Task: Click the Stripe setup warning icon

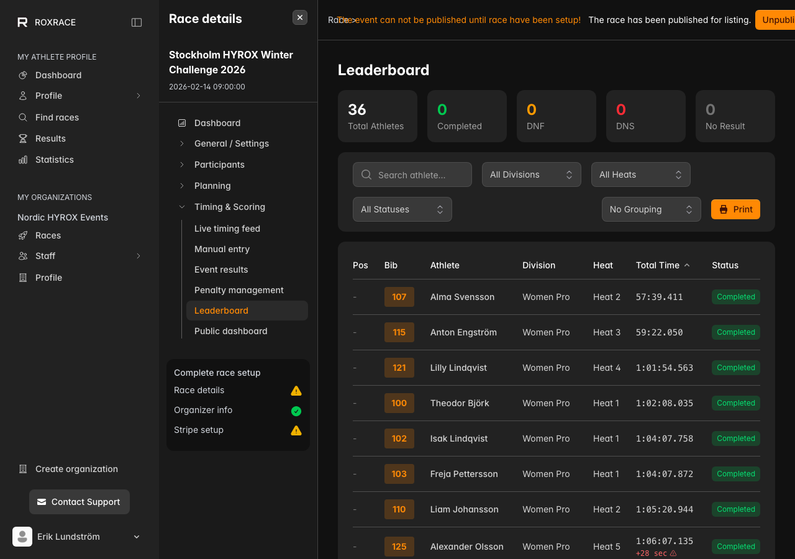Action: pyautogui.click(x=296, y=430)
